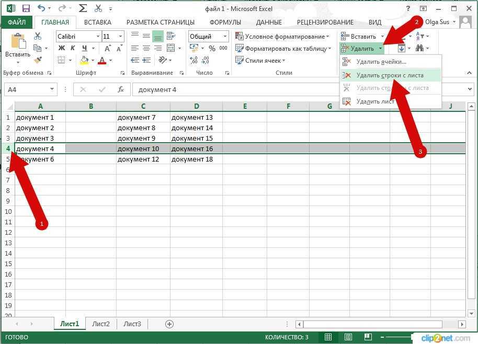Click the Find and Select binoculars icon
Screen dimensions: 478x344
coord(420,48)
